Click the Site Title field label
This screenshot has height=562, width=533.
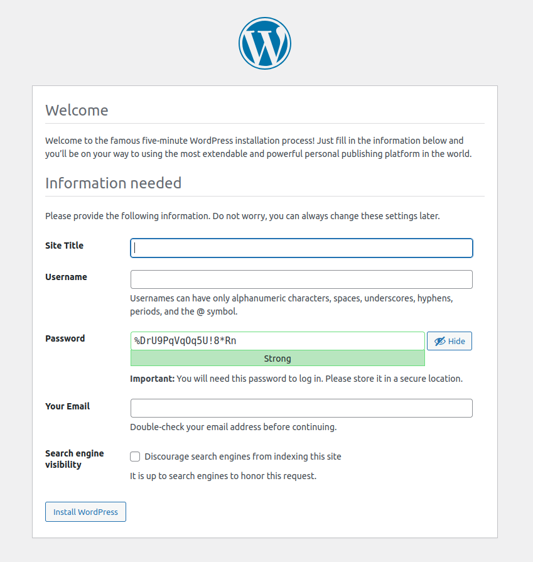64,246
